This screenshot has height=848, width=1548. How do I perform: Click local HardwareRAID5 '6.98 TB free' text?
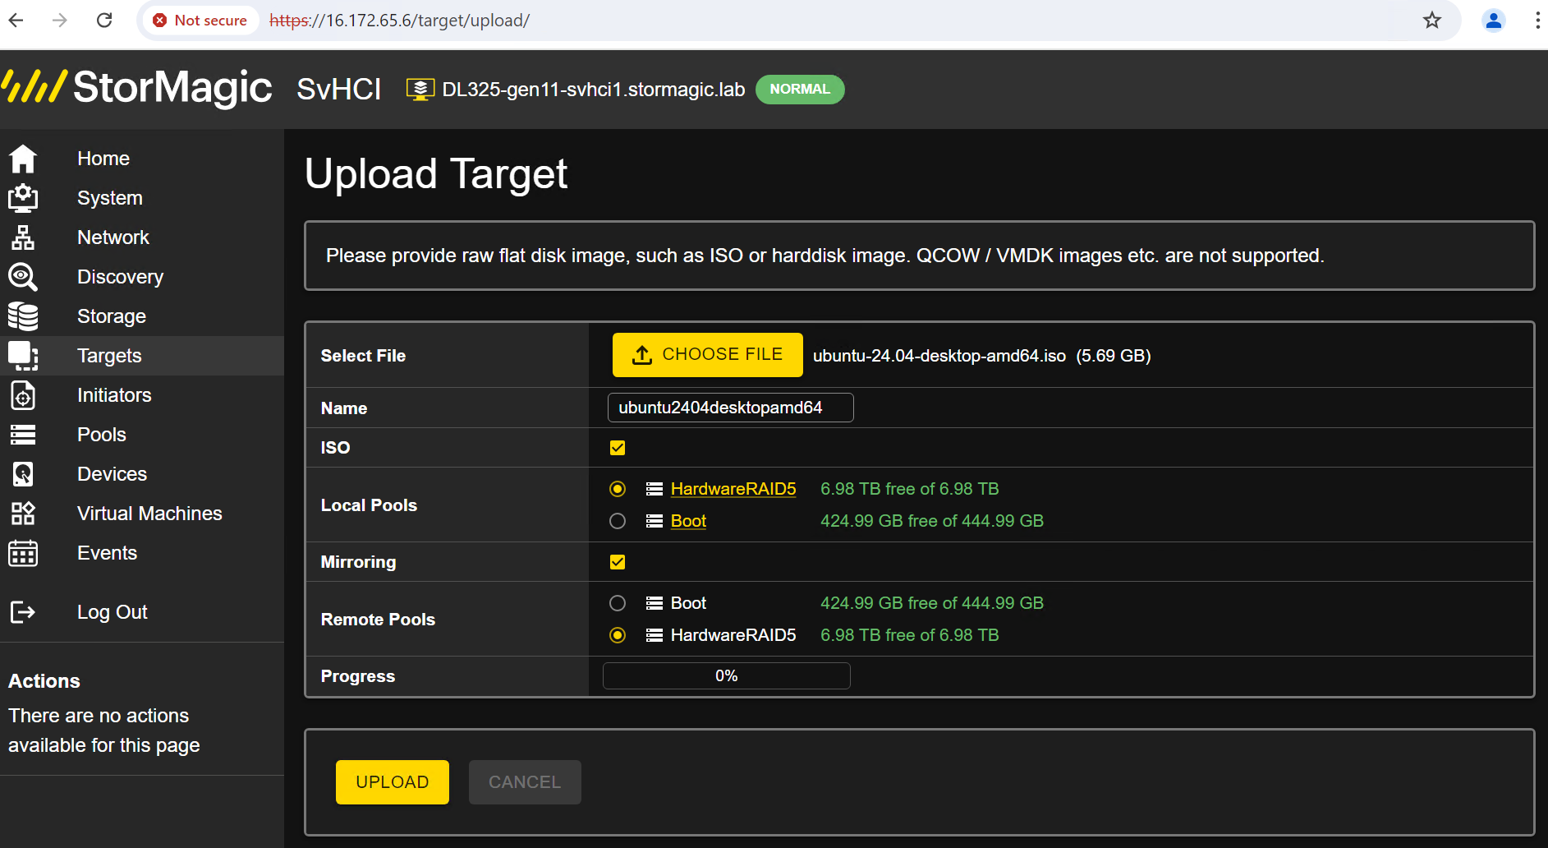tap(910, 489)
